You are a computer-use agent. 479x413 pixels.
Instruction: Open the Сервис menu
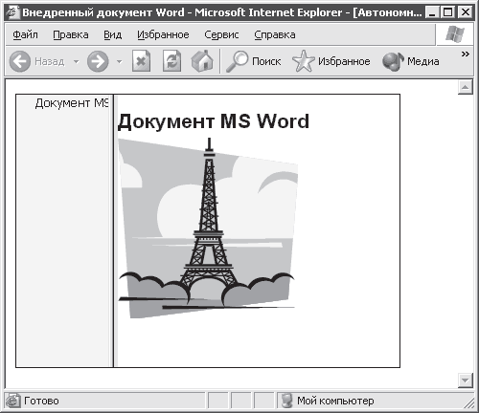(x=221, y=34)
